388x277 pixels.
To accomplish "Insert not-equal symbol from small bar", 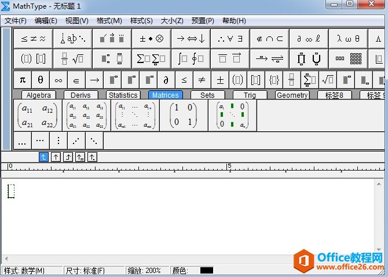I will 202,80.
